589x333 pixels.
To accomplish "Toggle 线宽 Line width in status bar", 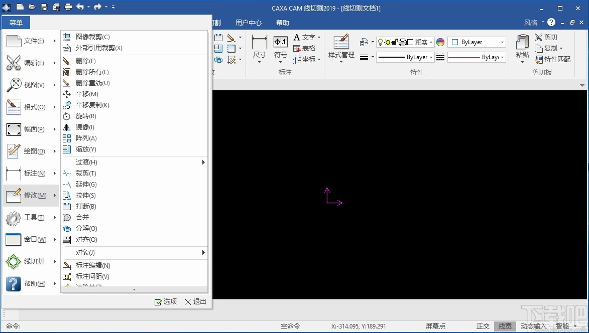I will tap(505, 326).
